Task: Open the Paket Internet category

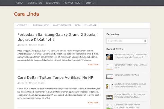Action: tap(62, 25)
